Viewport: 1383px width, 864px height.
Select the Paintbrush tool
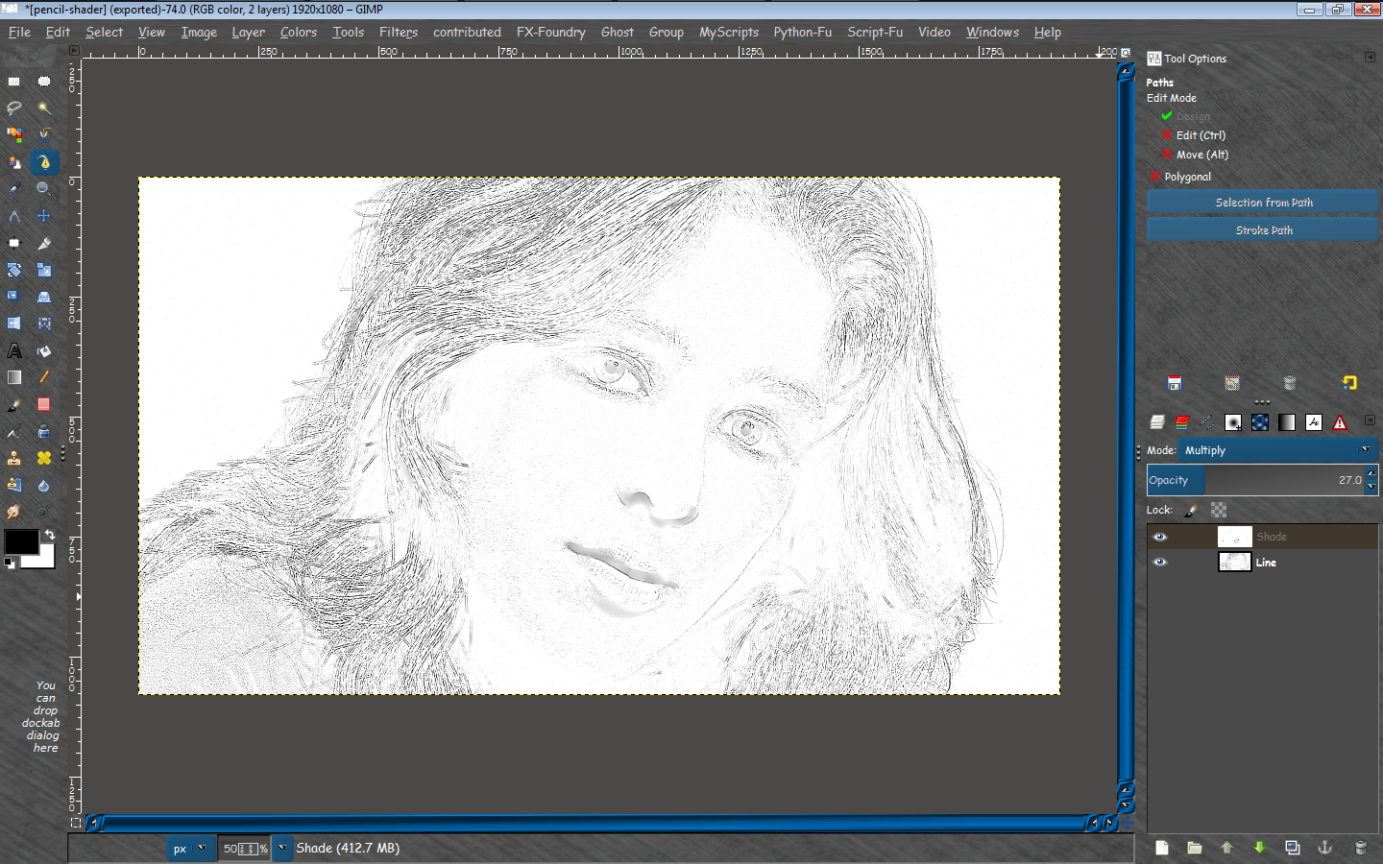[x=14, y=404]
